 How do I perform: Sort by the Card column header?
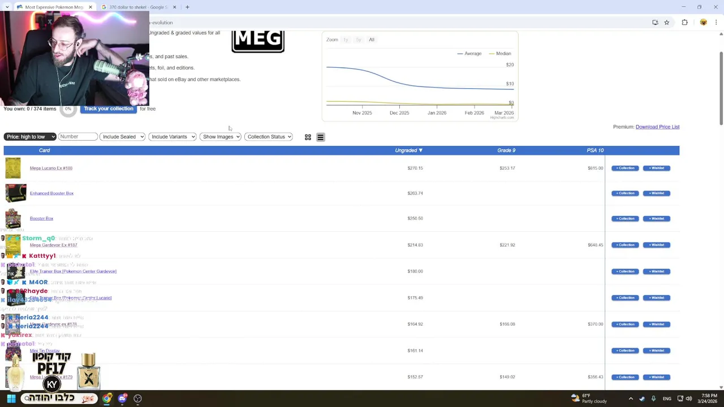point(44,150)
